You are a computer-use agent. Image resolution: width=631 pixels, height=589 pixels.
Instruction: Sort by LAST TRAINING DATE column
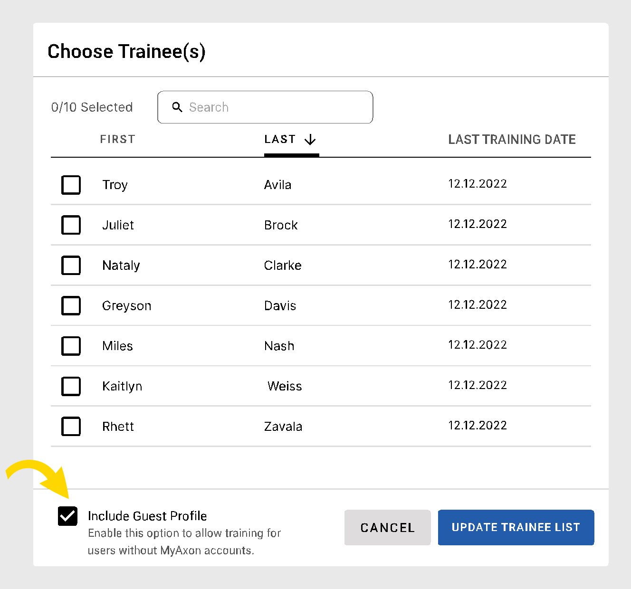(512, 139)
